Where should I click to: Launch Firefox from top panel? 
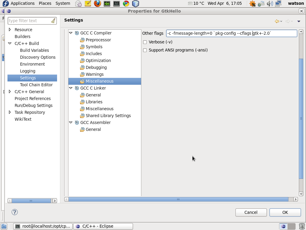(97, 3)
